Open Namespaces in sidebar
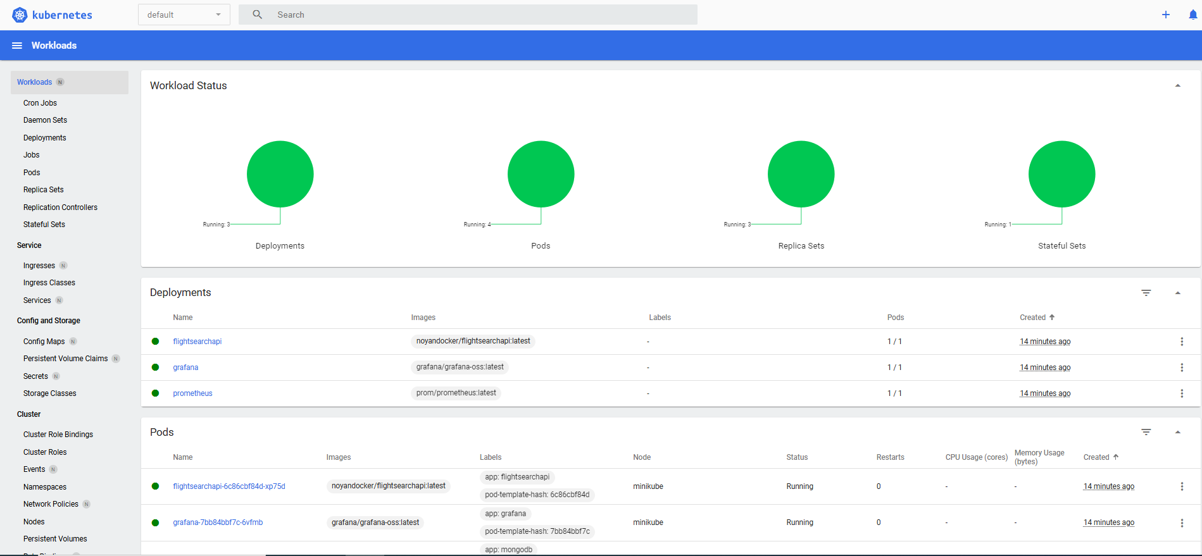 click(x=45, y=487)
